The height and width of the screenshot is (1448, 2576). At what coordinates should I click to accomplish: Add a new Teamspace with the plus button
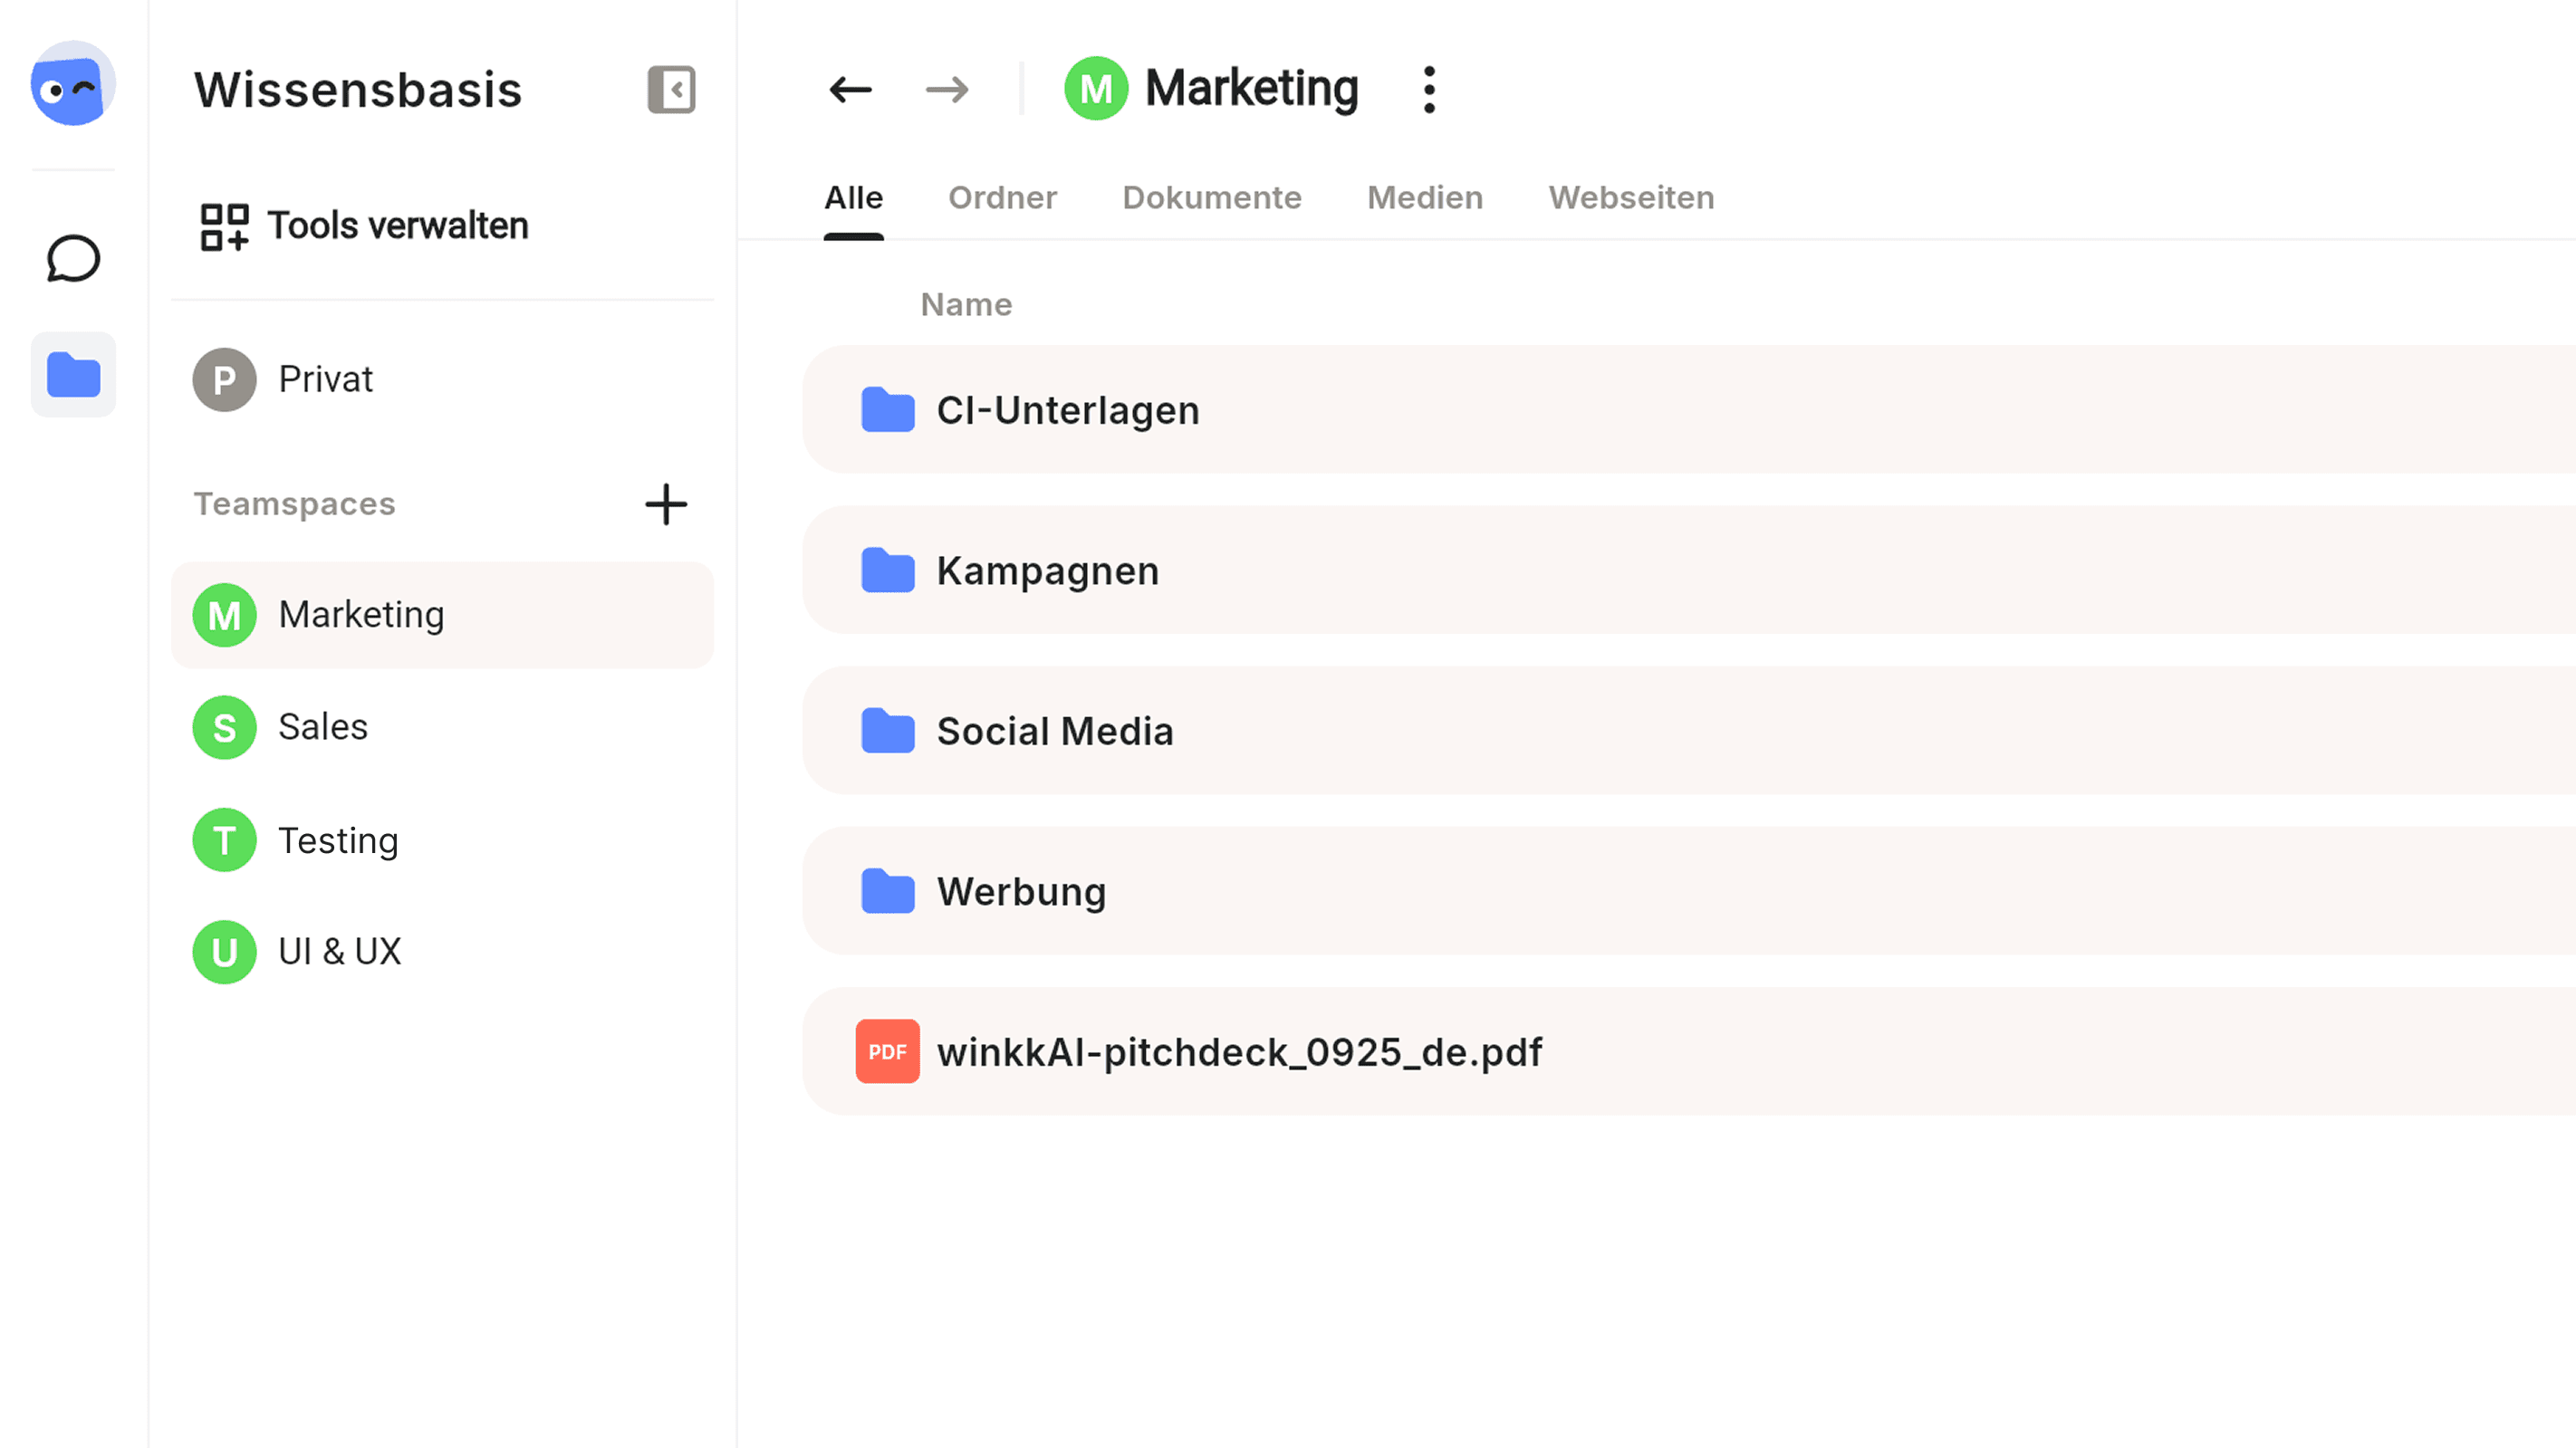click(666, 505)
